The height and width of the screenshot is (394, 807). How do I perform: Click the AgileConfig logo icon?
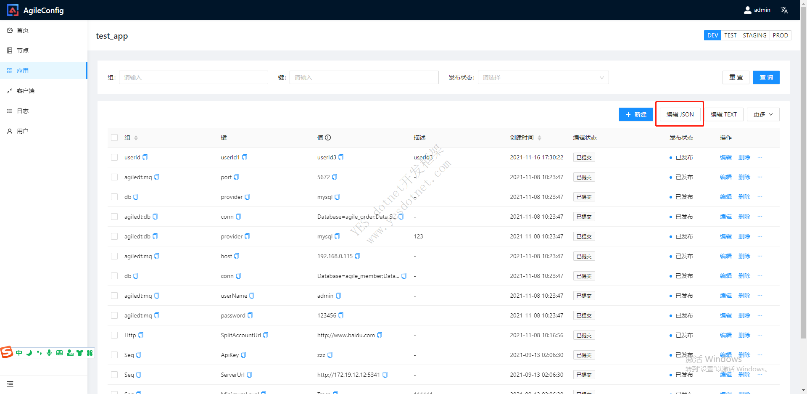pos(13,10)
